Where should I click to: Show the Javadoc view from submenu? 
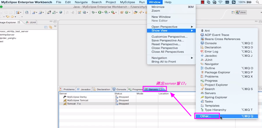(x=227, y=55)
